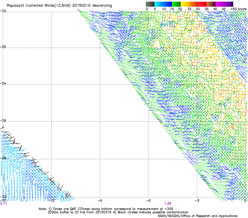248x218 pixels.
Task: Click the cyan-to-blue 5–15 knots legend band
Action: pyautogui.click(x=163, y=4)
